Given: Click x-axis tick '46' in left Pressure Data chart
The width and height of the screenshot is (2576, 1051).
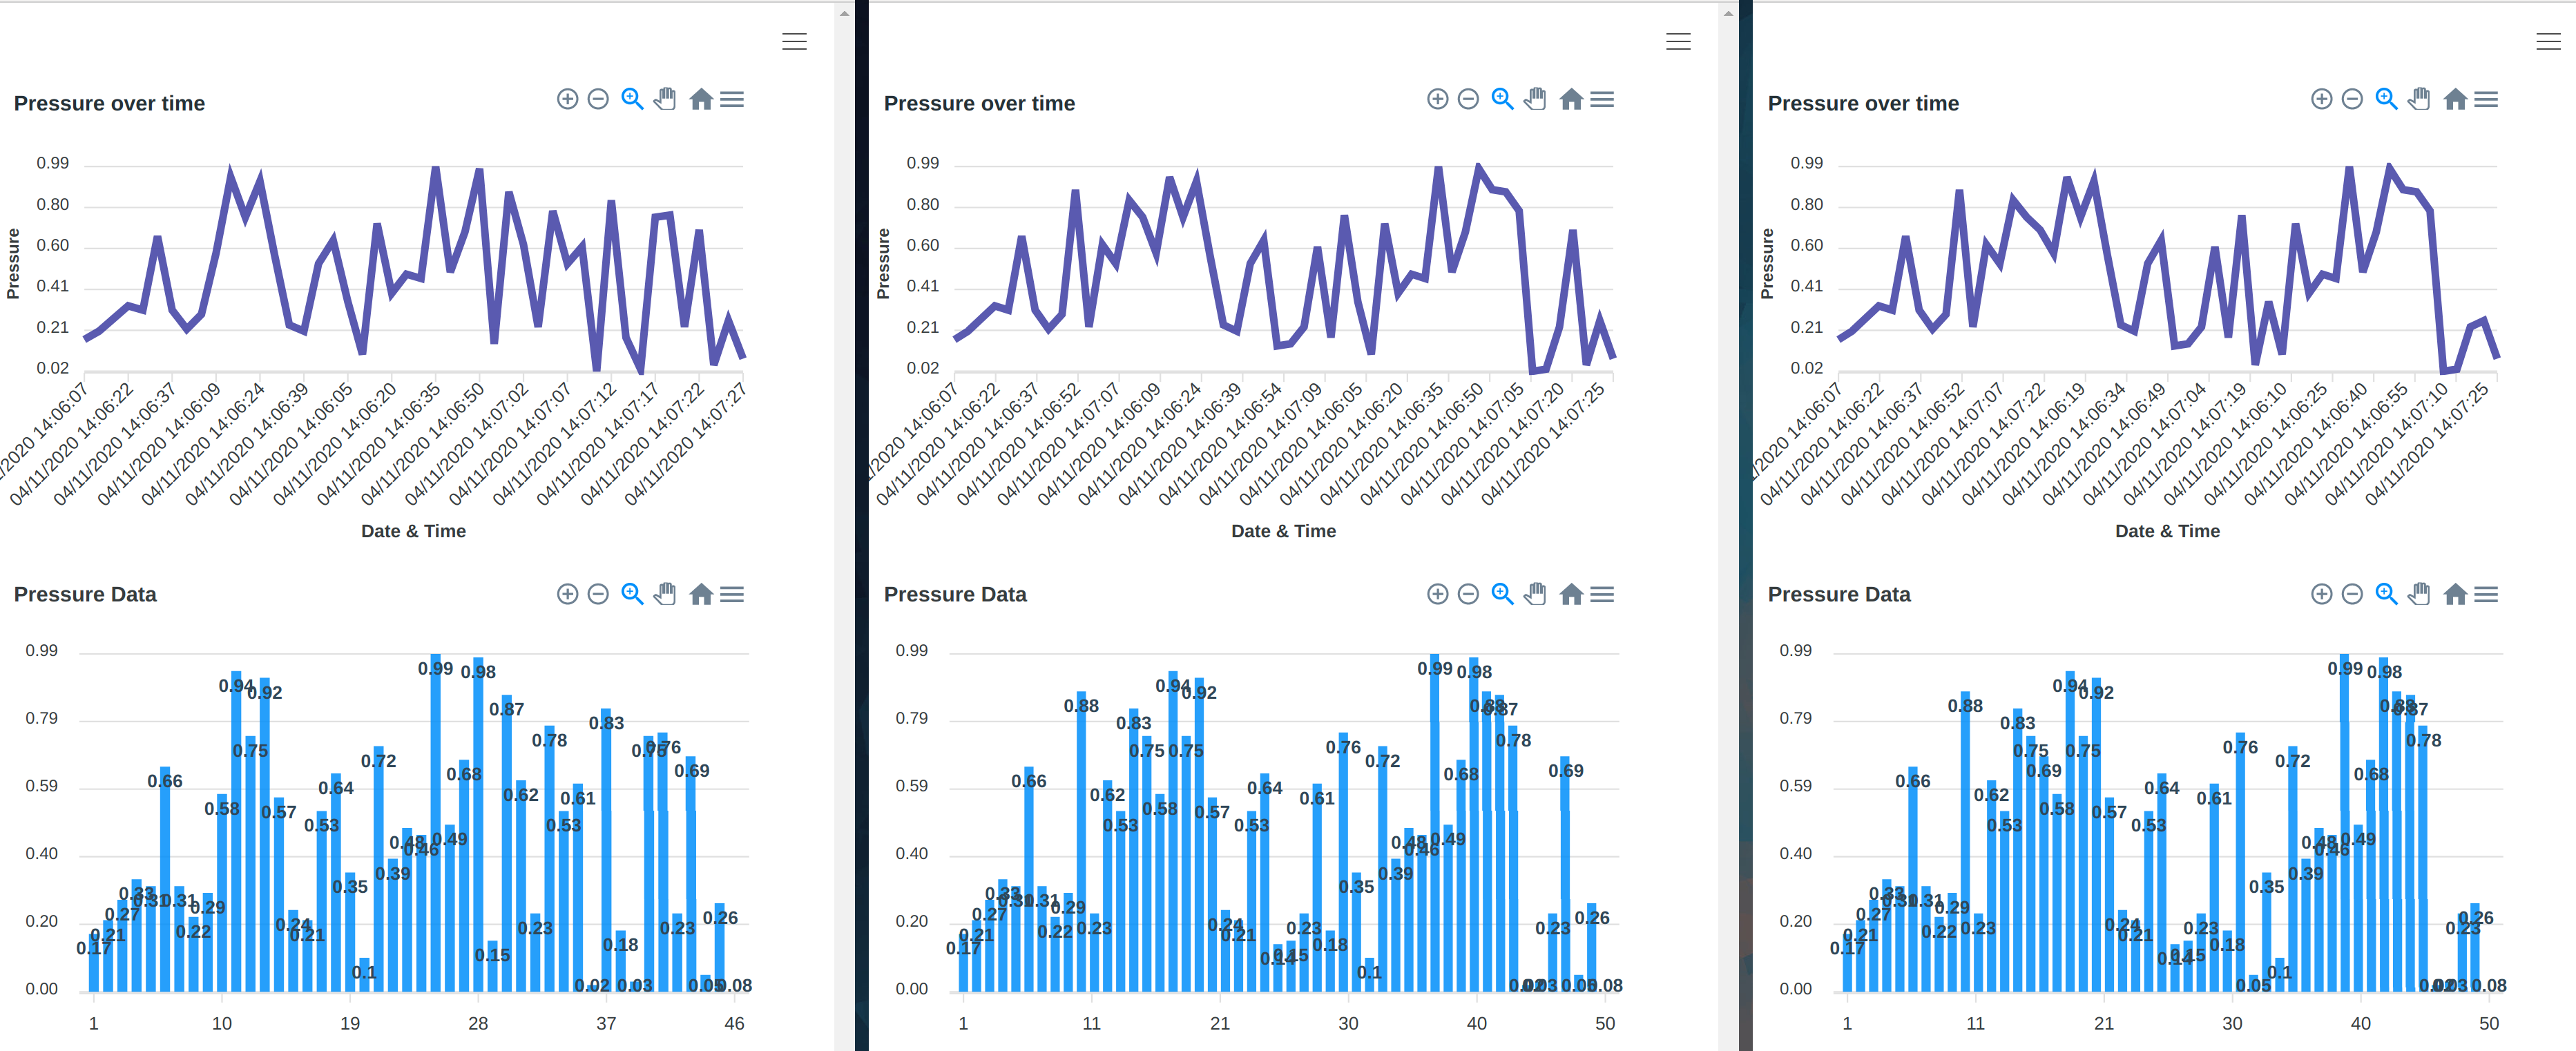Looking at the screenshot, I should point(734,1023).
